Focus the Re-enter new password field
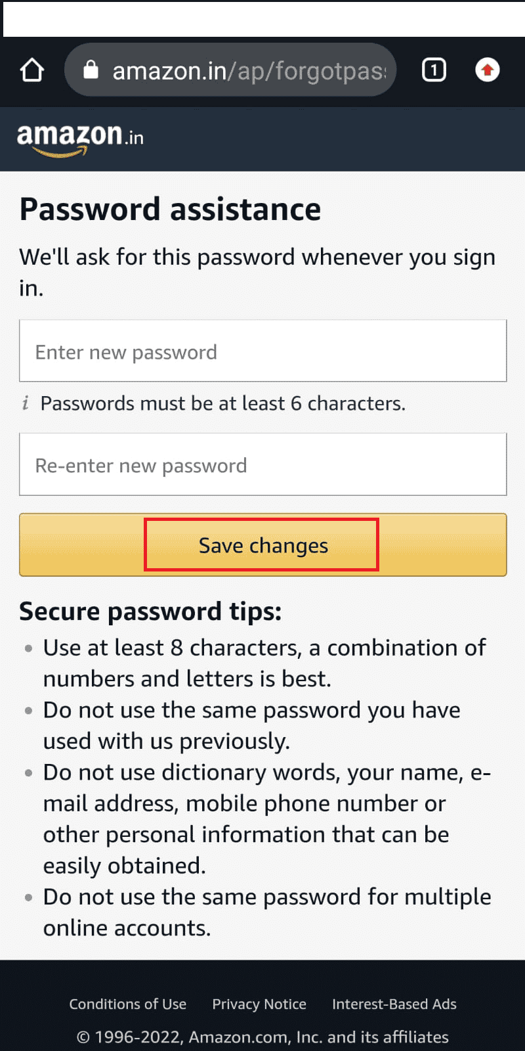This screenshot has width=525, height=1051. click(x=263, y=464)
